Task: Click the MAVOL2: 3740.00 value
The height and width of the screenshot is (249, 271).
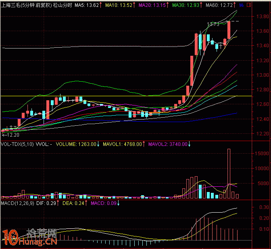Action: coord(168,144)
